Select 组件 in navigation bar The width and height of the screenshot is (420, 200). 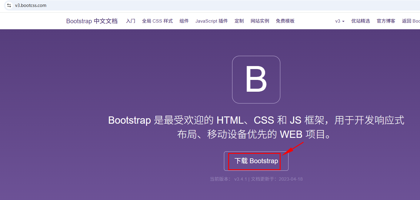click(184, 21)
